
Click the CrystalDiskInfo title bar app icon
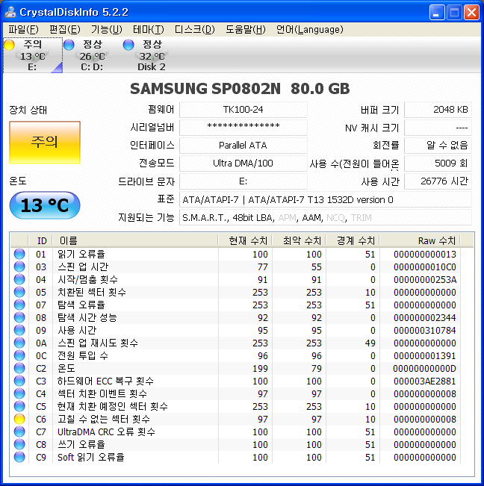[x=10, y=12]
